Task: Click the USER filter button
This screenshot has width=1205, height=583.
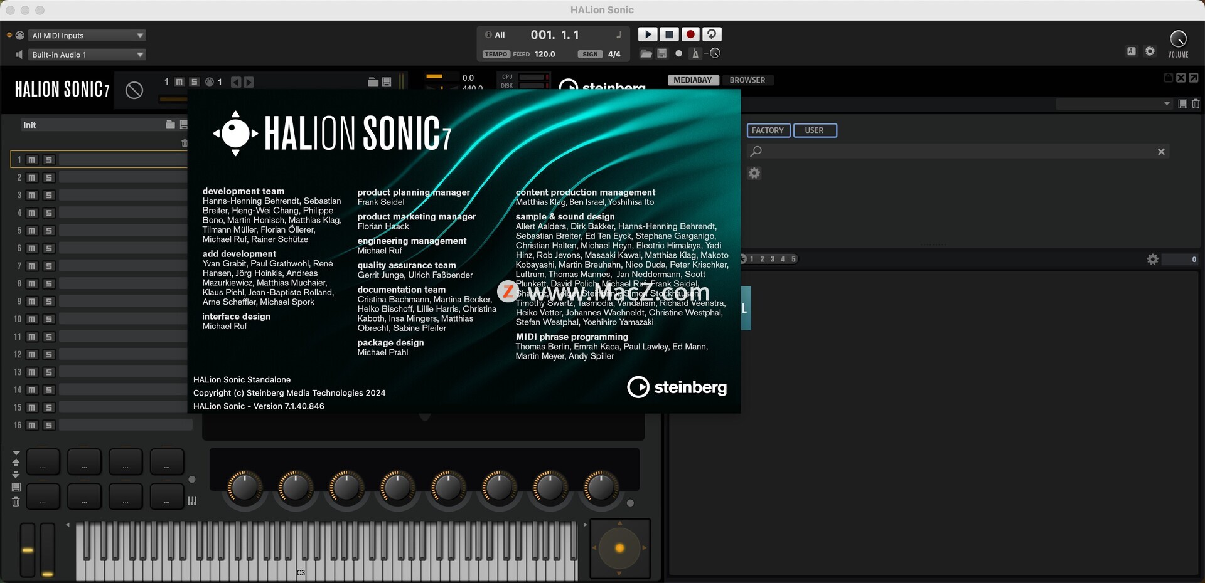Action: [815, 130]
